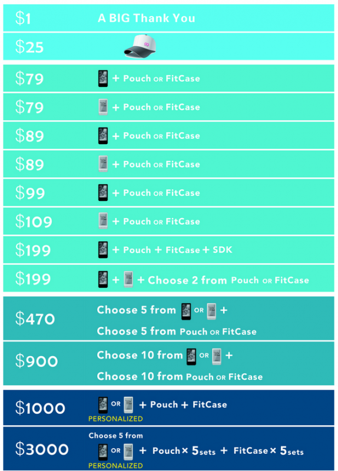The height and width of the screenshot is (471, 338).
Task: Click black e-reader icon in first $89 row
Action: 103,135
